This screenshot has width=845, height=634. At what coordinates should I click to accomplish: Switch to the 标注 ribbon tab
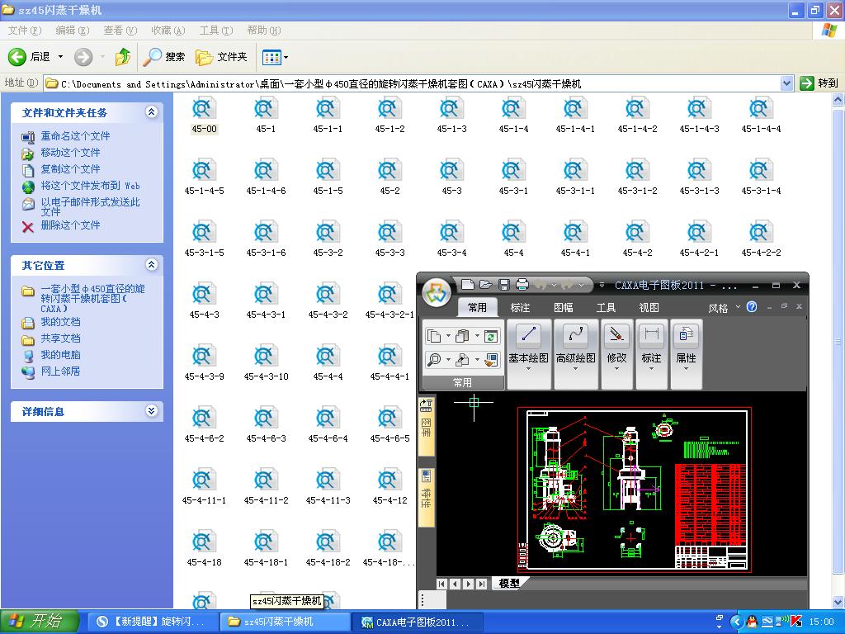tap(520, 308)
